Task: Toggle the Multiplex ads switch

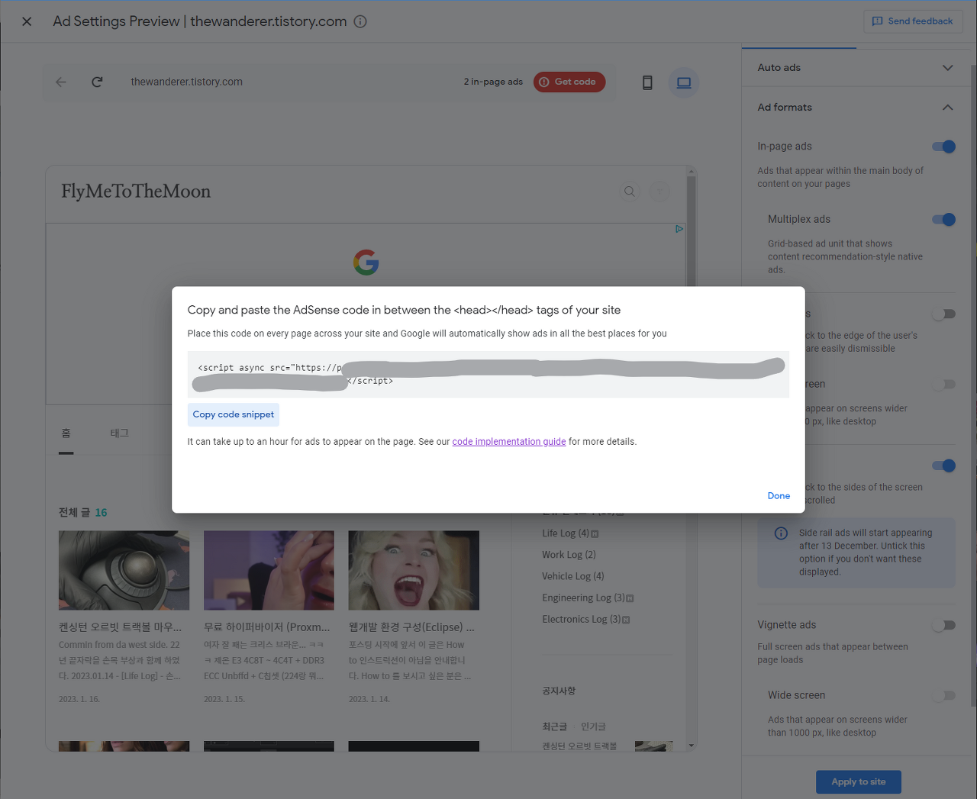Action: coord(944,220)
